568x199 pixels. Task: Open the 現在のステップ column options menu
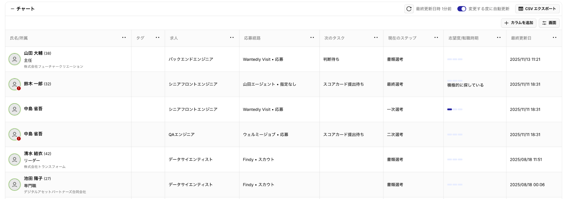[436, 38]
